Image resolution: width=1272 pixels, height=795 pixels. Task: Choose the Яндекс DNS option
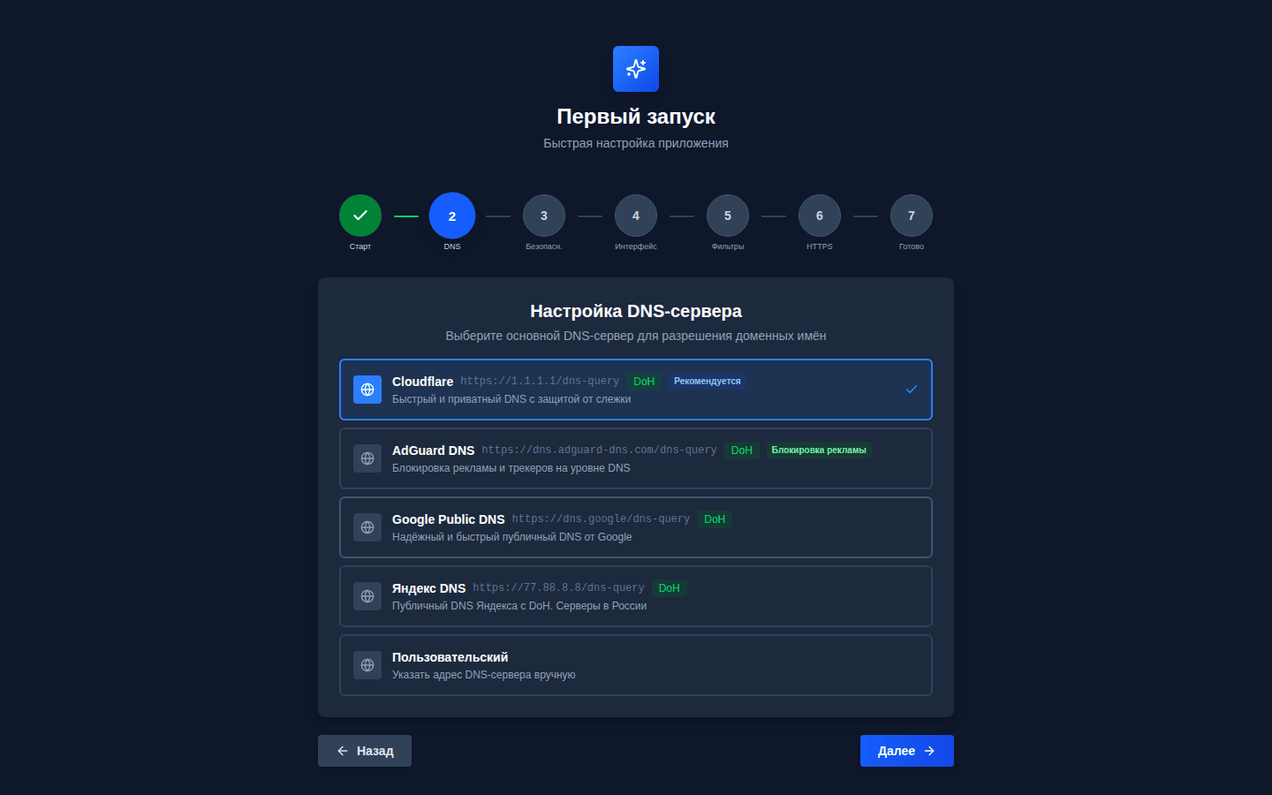click(x=636, y=596)
